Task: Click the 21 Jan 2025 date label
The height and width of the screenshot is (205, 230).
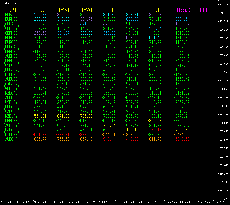Action: [x=170, y=202]
